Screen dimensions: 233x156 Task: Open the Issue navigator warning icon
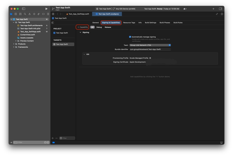point(29,14)
